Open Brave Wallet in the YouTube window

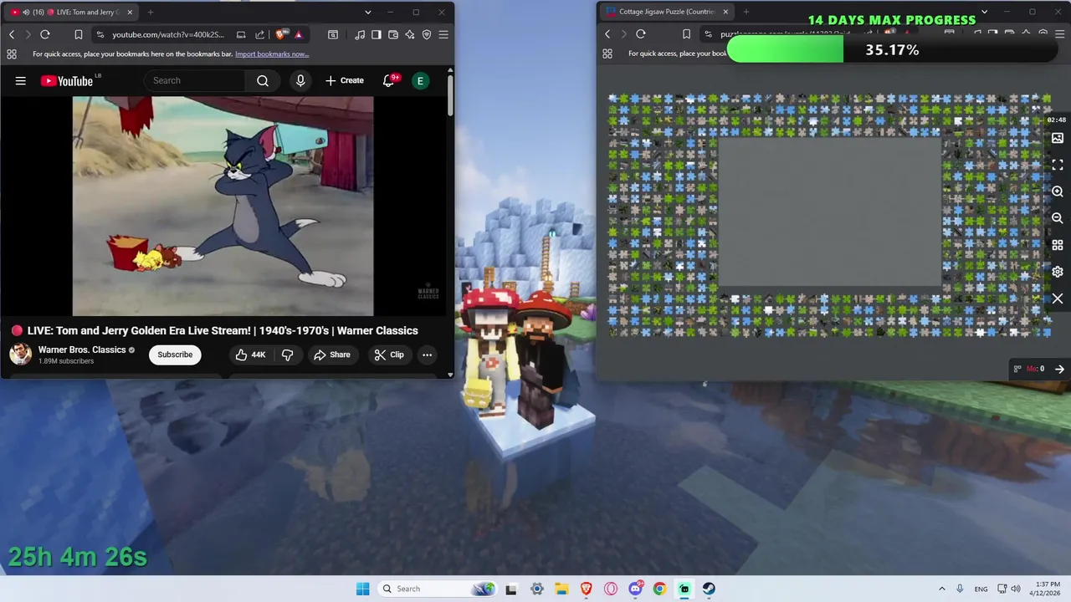coord(393,34)
